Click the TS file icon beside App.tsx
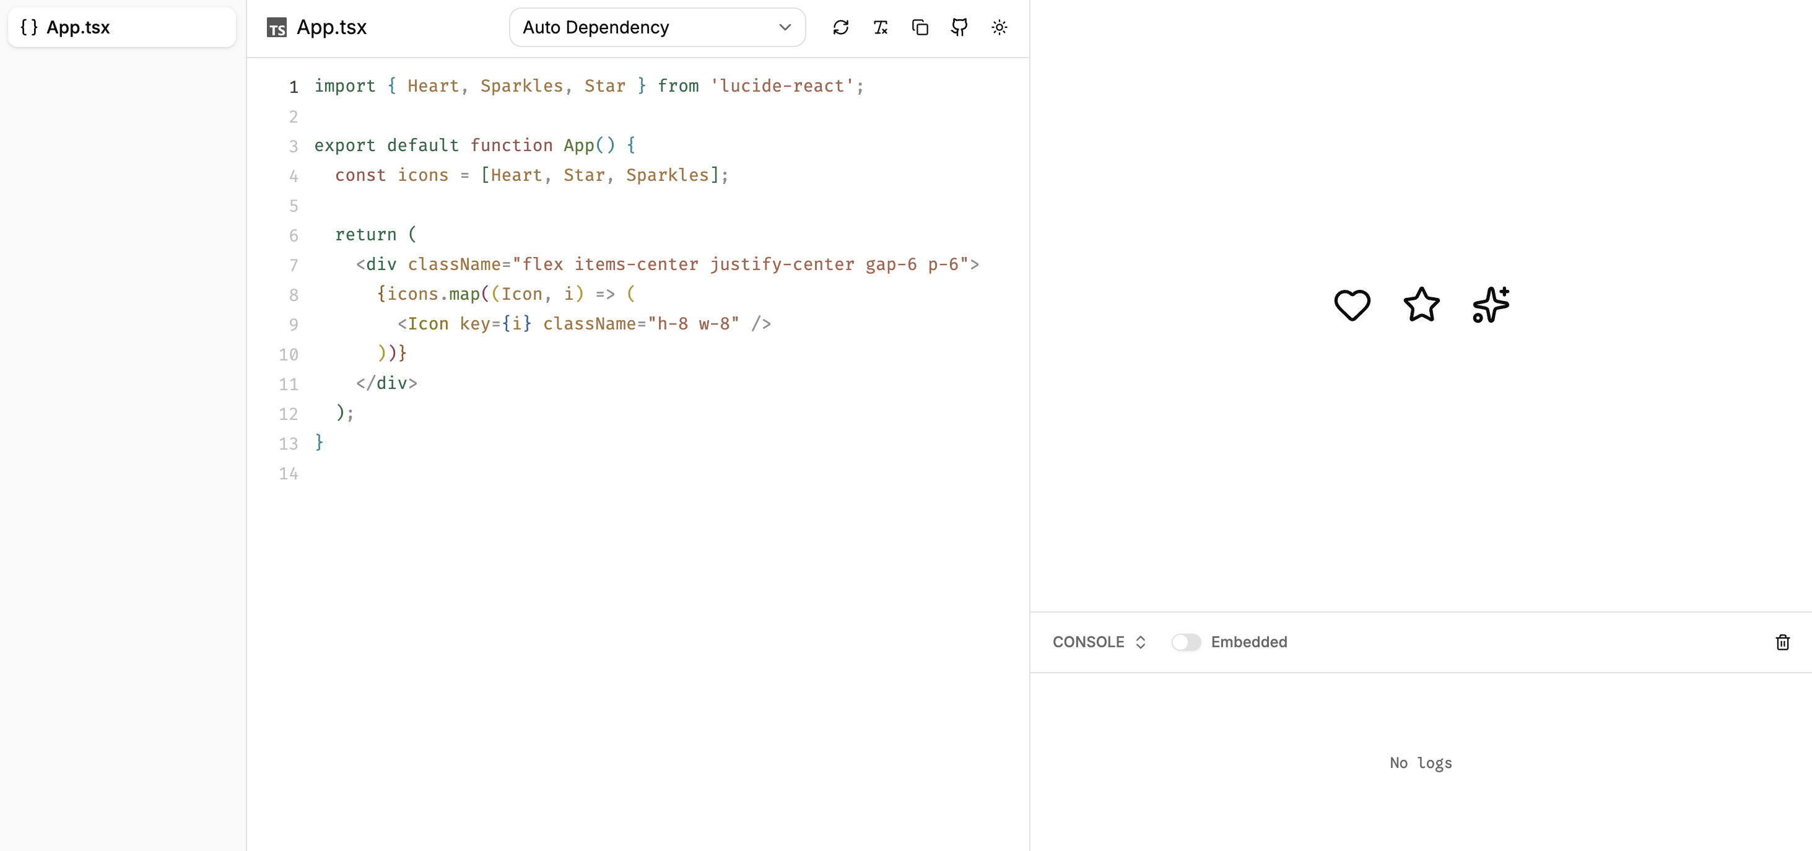The image size is (1812, 851). (x=276, y=28)
